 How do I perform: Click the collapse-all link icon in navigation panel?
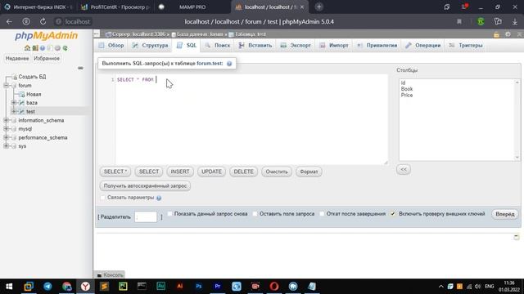[x=80, y=68]
